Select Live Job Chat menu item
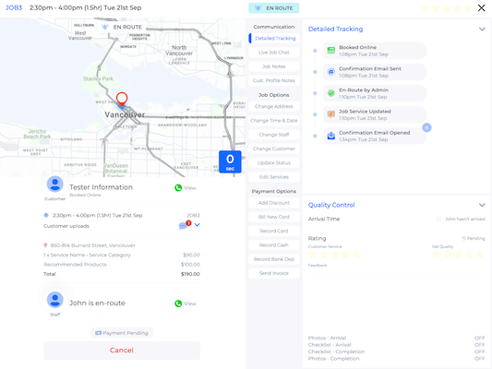Screen dimensions: 492x369 click(274, 53)
